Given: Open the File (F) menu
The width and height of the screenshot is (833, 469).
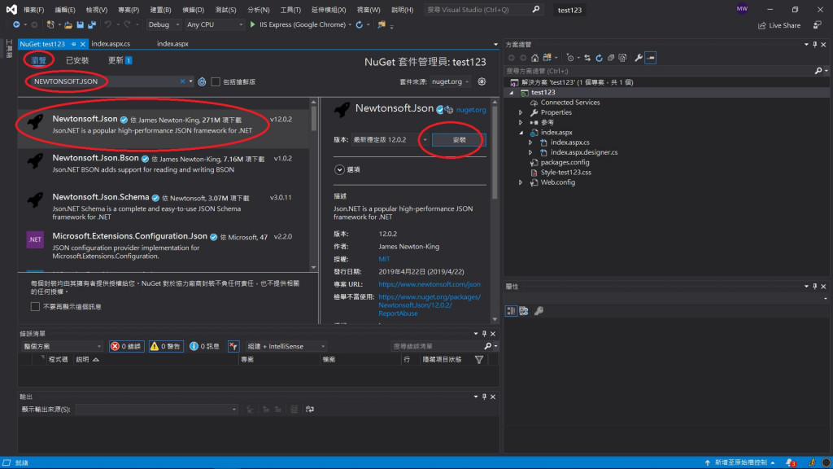Looking at the screenshot, I should (33, 10).
